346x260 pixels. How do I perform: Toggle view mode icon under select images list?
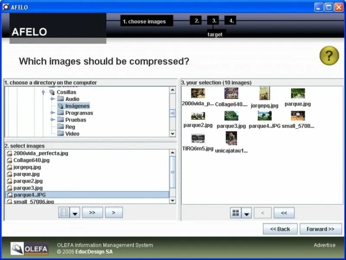click(64, 212)
